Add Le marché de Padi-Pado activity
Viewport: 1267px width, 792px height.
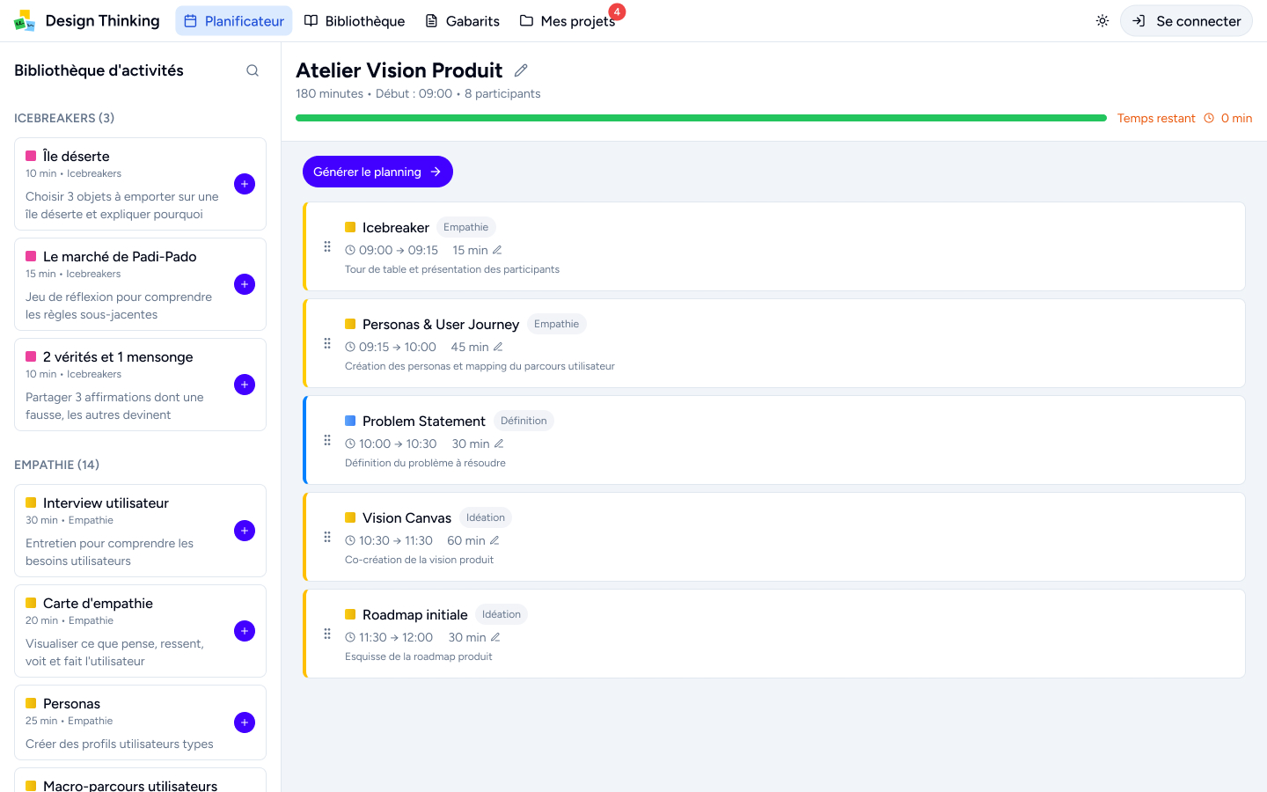(245, 284)
